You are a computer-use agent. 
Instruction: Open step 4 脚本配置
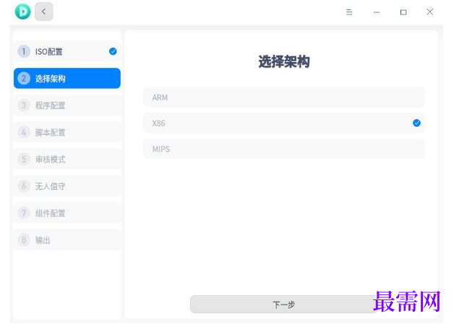pyautogui.click(x=67, y=132)
